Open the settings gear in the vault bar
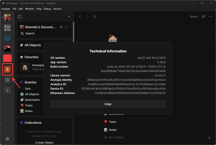This screenshot has height=145, width=216. click(8, 139)
